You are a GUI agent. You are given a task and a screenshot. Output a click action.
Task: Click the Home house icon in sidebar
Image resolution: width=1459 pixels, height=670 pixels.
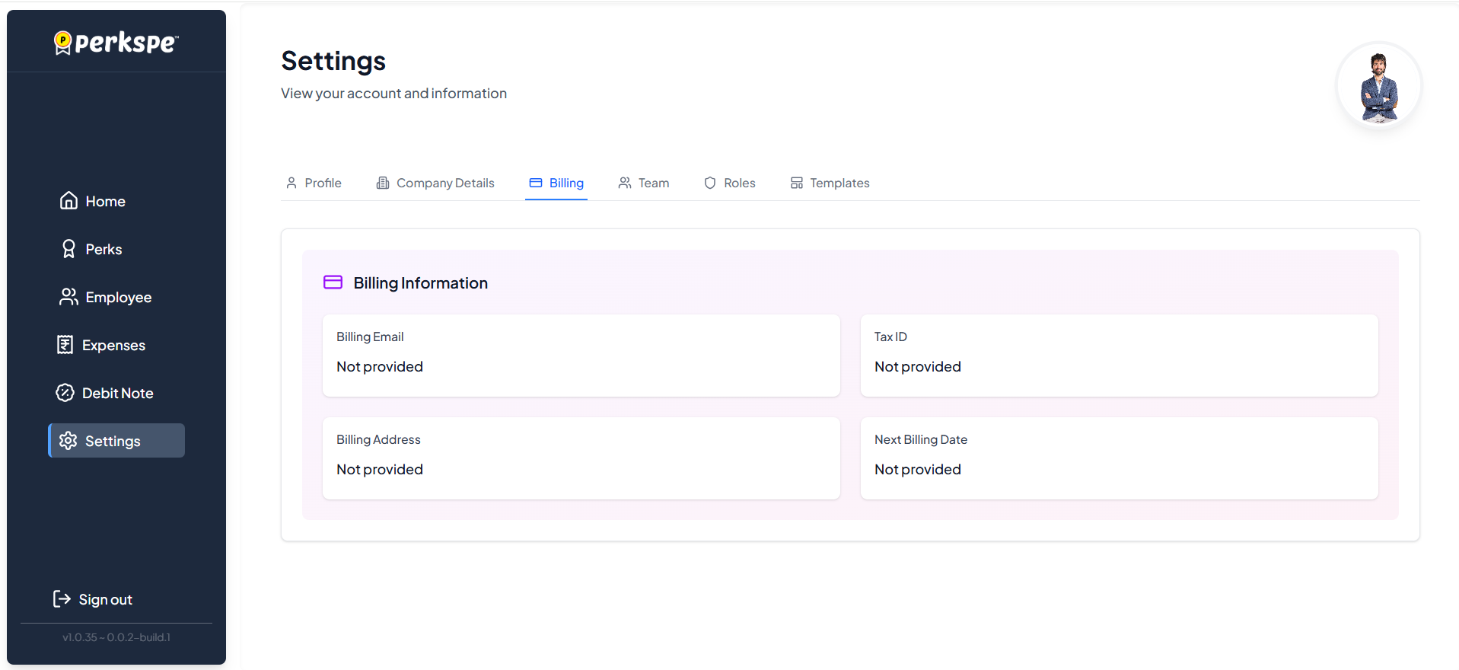tap(68, 201)
